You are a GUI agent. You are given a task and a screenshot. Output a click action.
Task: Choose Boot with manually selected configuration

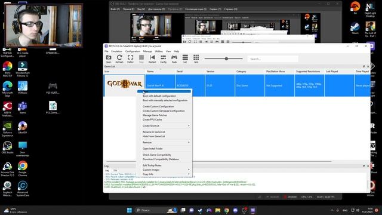(x=165, y=100)
